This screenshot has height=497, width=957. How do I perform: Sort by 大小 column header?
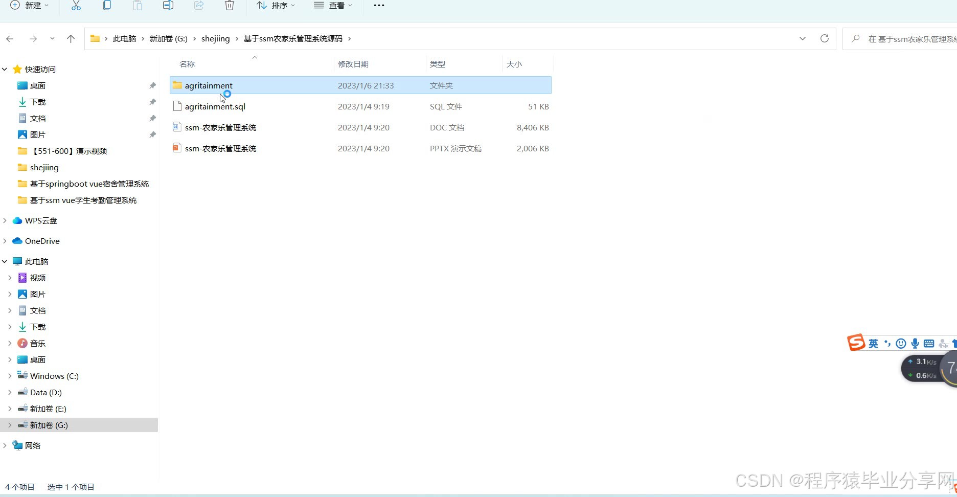(514, 64)
